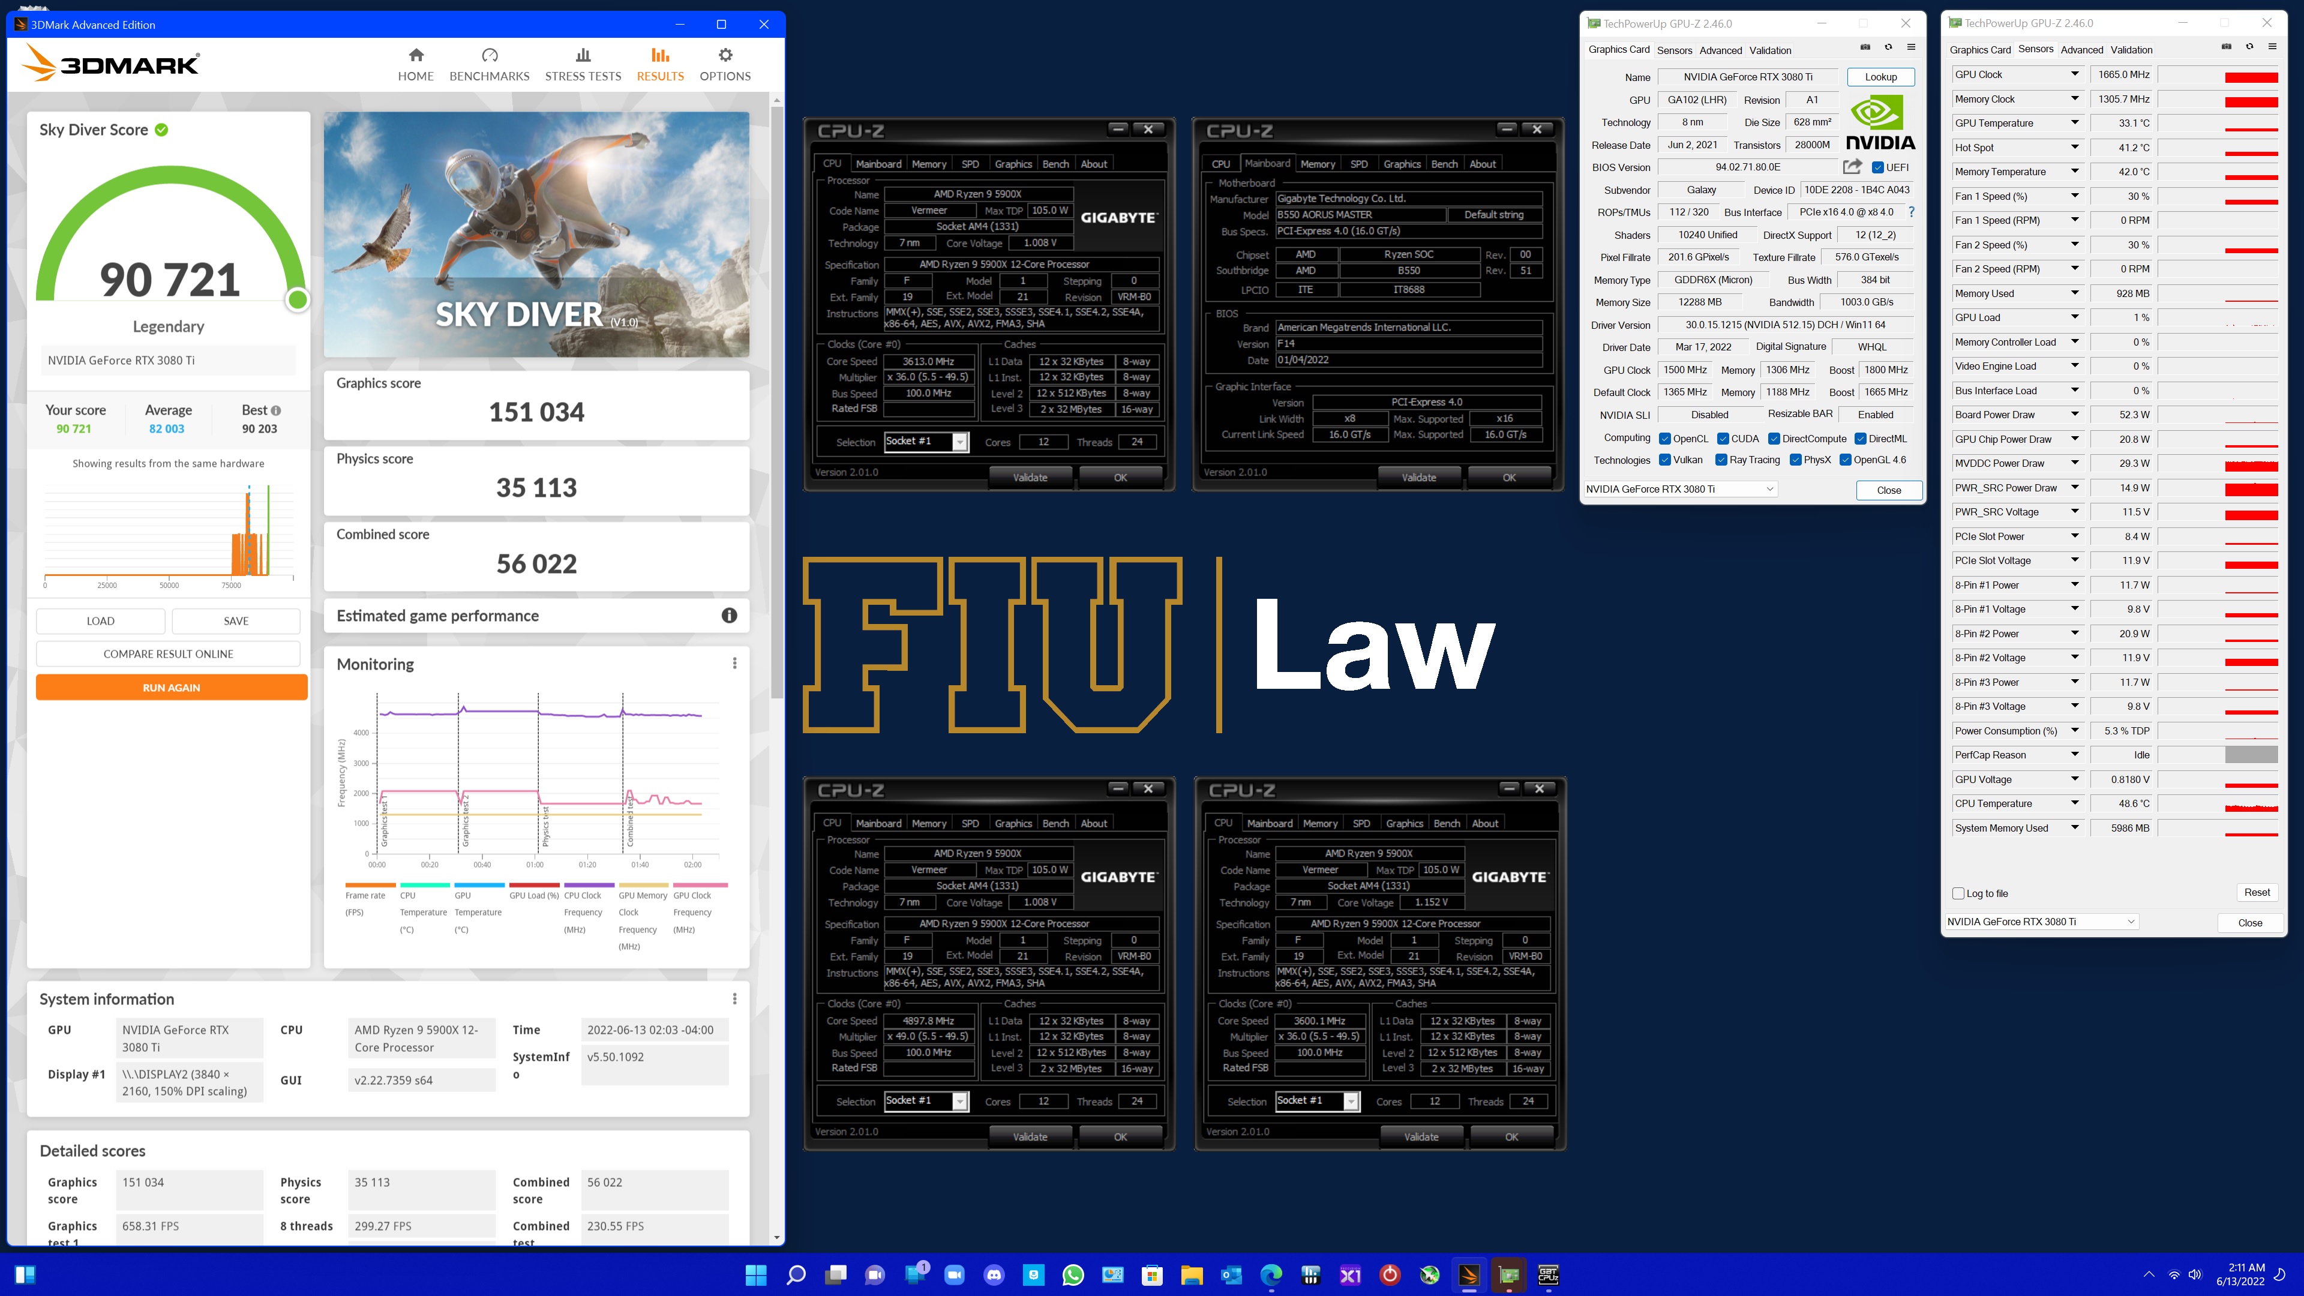
Task: Open the Memory tab in the top-left CPU-Z window
Action: pyautogui.click(x=928, y=164)
